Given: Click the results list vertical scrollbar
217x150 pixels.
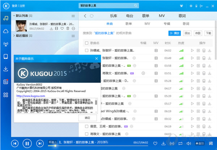Looking at the screenshot, I should point(216,40).
